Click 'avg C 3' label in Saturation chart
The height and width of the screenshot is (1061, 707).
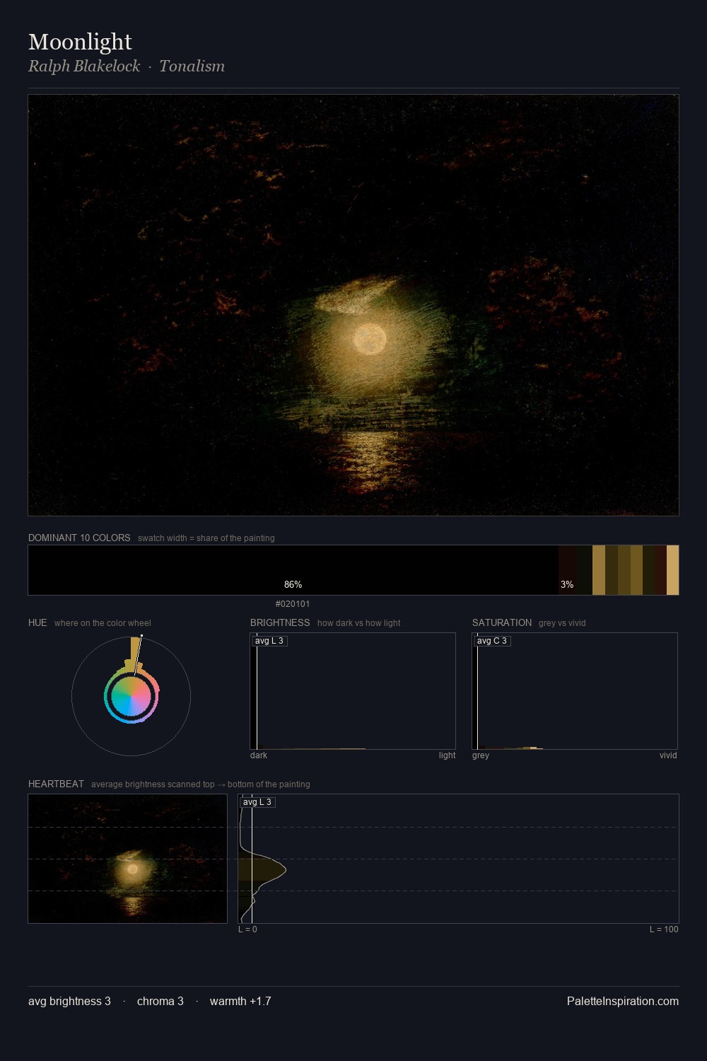(x=492, y=641)
